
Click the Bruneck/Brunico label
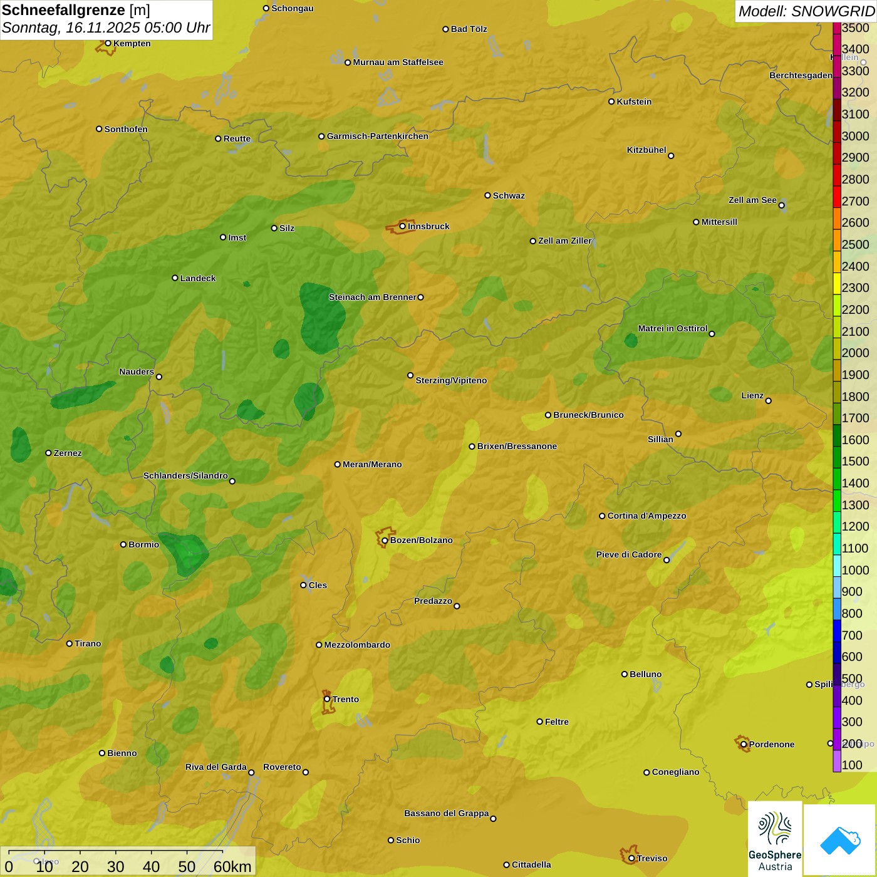click(x=589, y=415)
